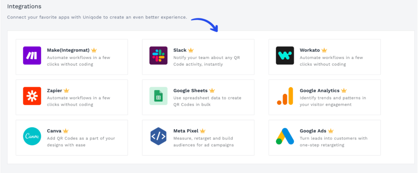Viewport: 418px width, 173px height.
Task: Click the crown icon next to Google Ads
Action: point(331,131)
